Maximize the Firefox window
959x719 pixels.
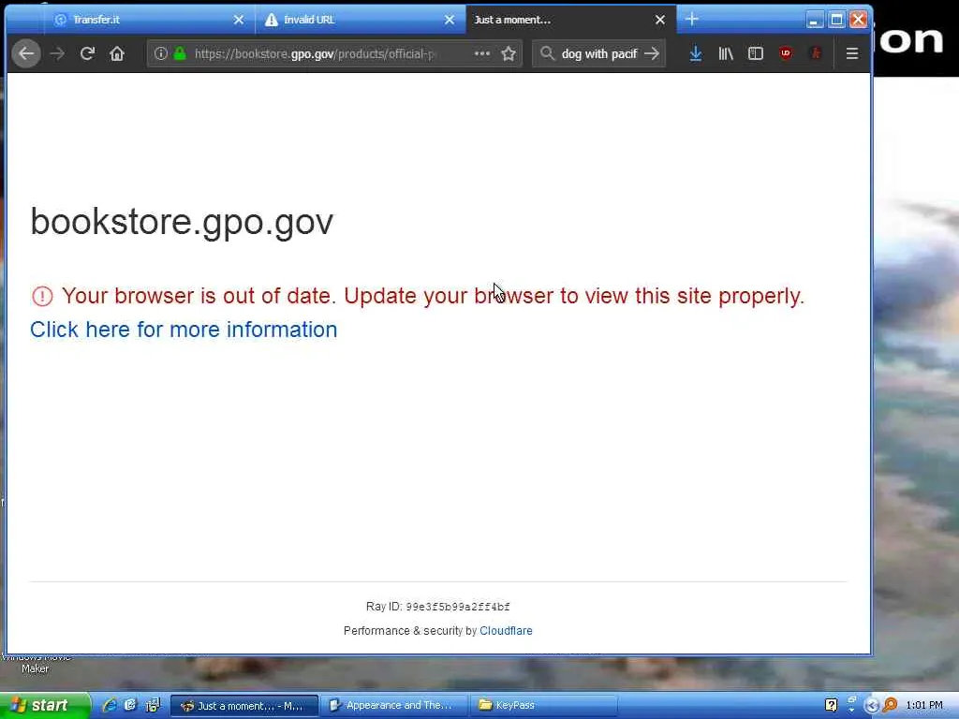[x=836, y=20]
